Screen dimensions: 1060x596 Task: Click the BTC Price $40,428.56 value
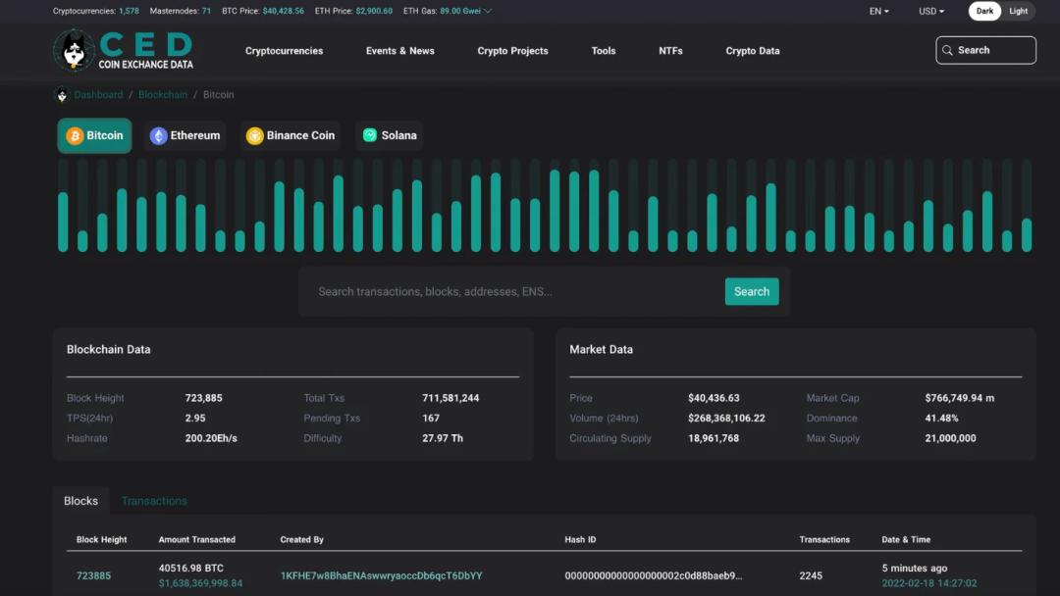[284, 11]
